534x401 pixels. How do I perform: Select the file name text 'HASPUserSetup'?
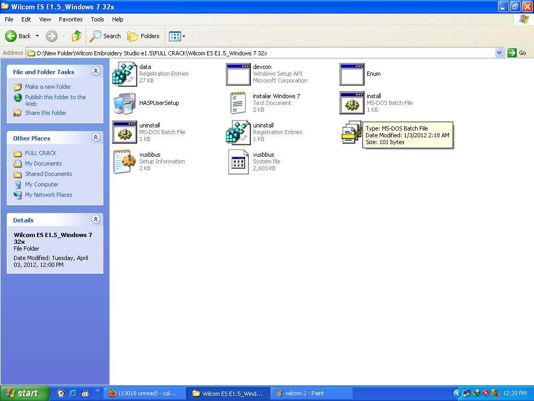(x=159, y=103)
